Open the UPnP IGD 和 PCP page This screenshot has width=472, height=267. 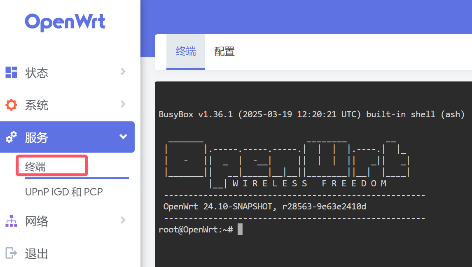[64, 192]
